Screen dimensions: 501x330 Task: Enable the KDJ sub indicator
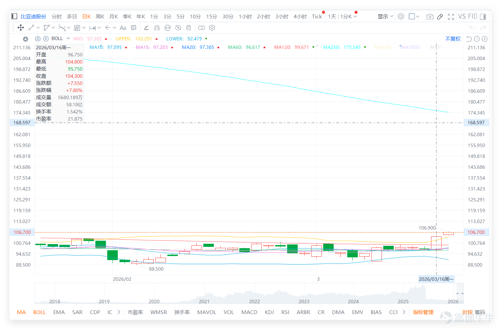tap(269, 312)
